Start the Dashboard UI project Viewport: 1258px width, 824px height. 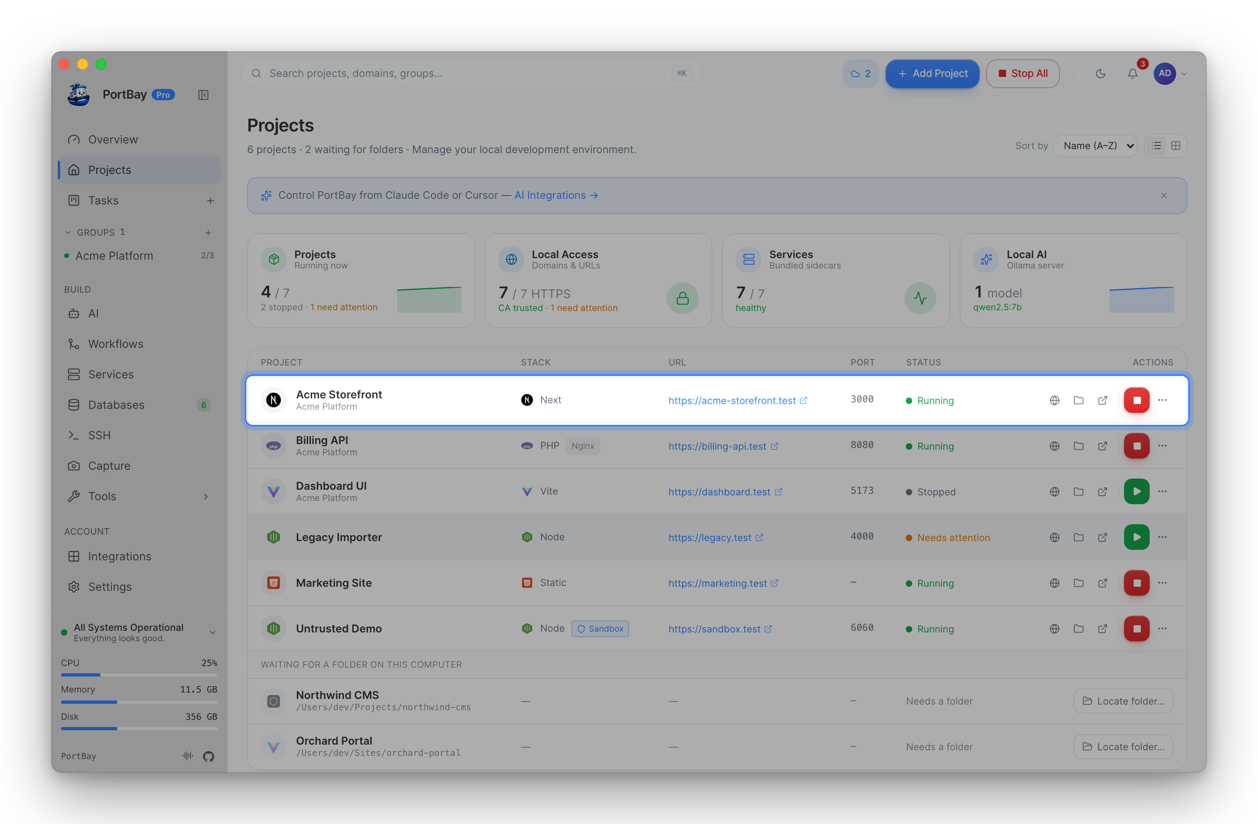[1136, 492]
